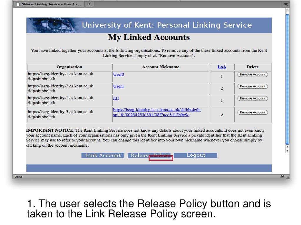Click the issrg-identity-3 organisation cell

(x=69, y=114)
